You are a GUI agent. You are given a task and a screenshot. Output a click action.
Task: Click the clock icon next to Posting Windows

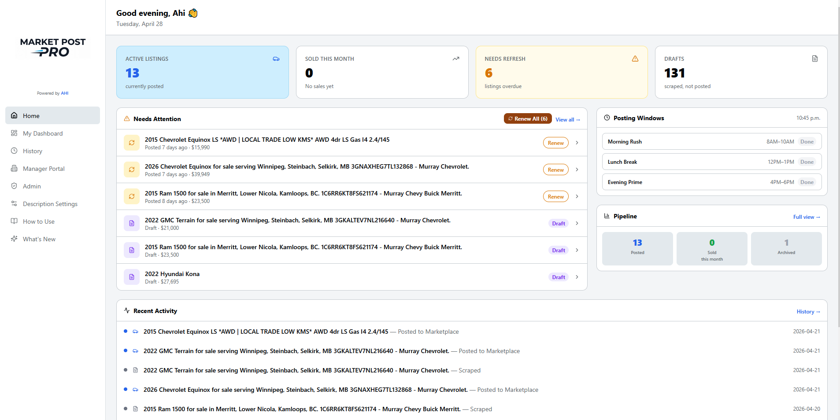coord(607,118)
